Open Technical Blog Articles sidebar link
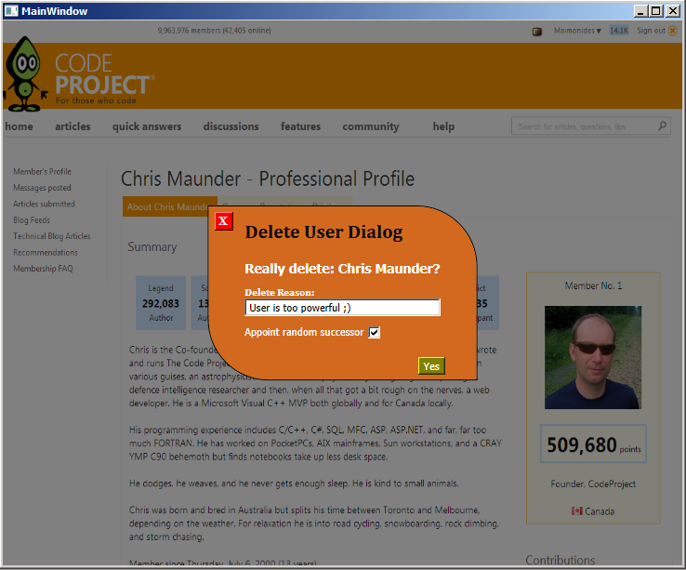 click(52, 236)
